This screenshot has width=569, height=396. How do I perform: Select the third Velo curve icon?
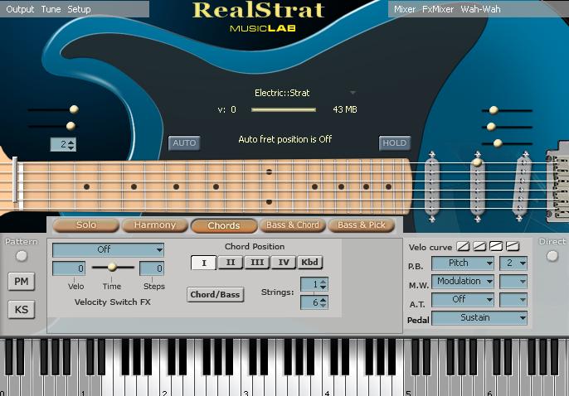[496, 246]
